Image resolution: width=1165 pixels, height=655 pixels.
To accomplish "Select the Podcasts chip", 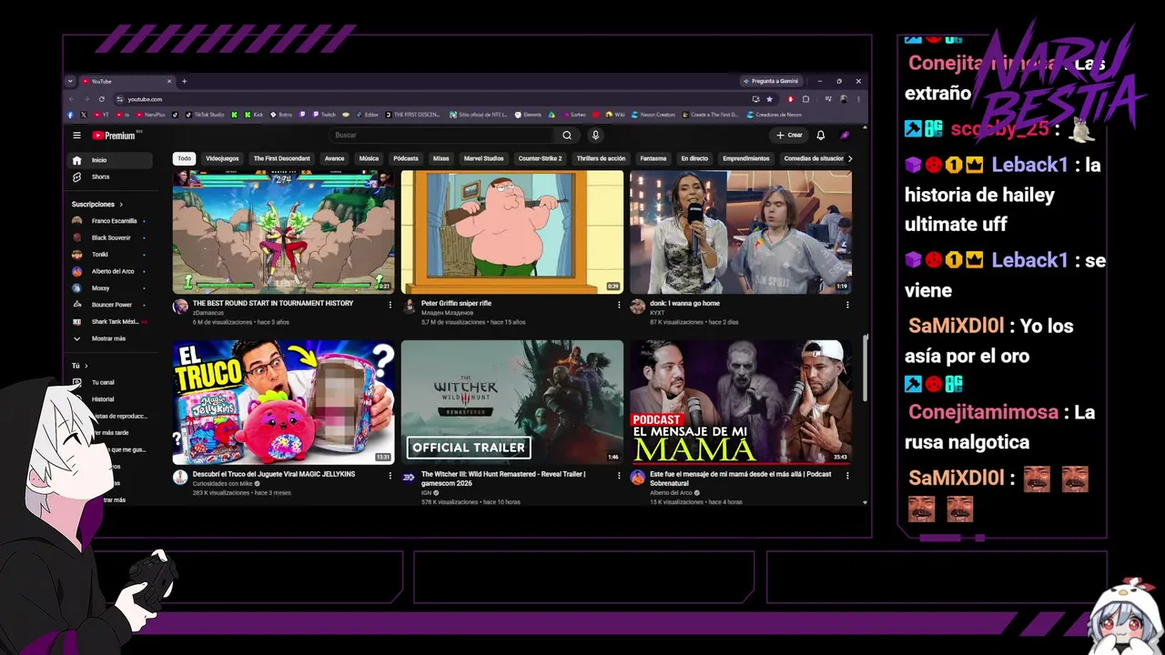I will pyautogui.click(x=406, y=158).
